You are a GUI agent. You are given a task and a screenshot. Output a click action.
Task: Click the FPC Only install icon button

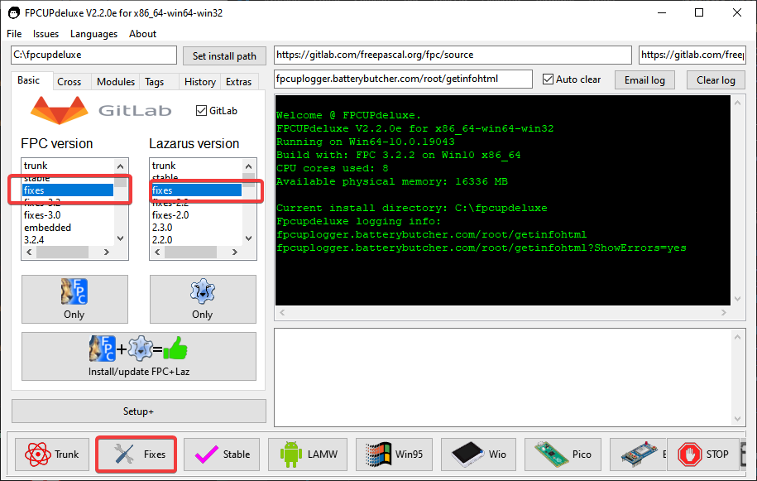click(x=74, y=299)
